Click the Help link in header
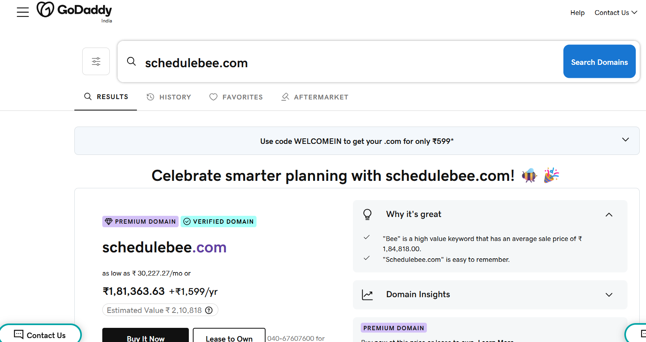 tap(577, 13)
